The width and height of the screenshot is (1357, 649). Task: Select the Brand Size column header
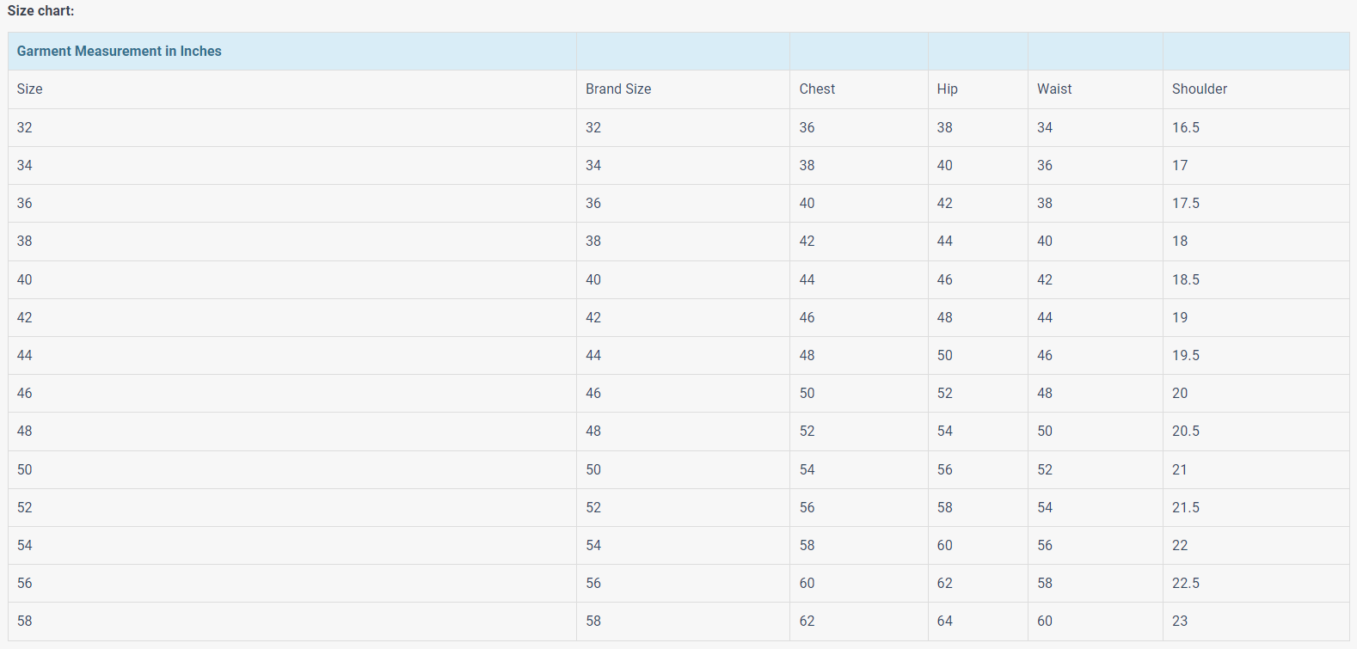[618, 89]
